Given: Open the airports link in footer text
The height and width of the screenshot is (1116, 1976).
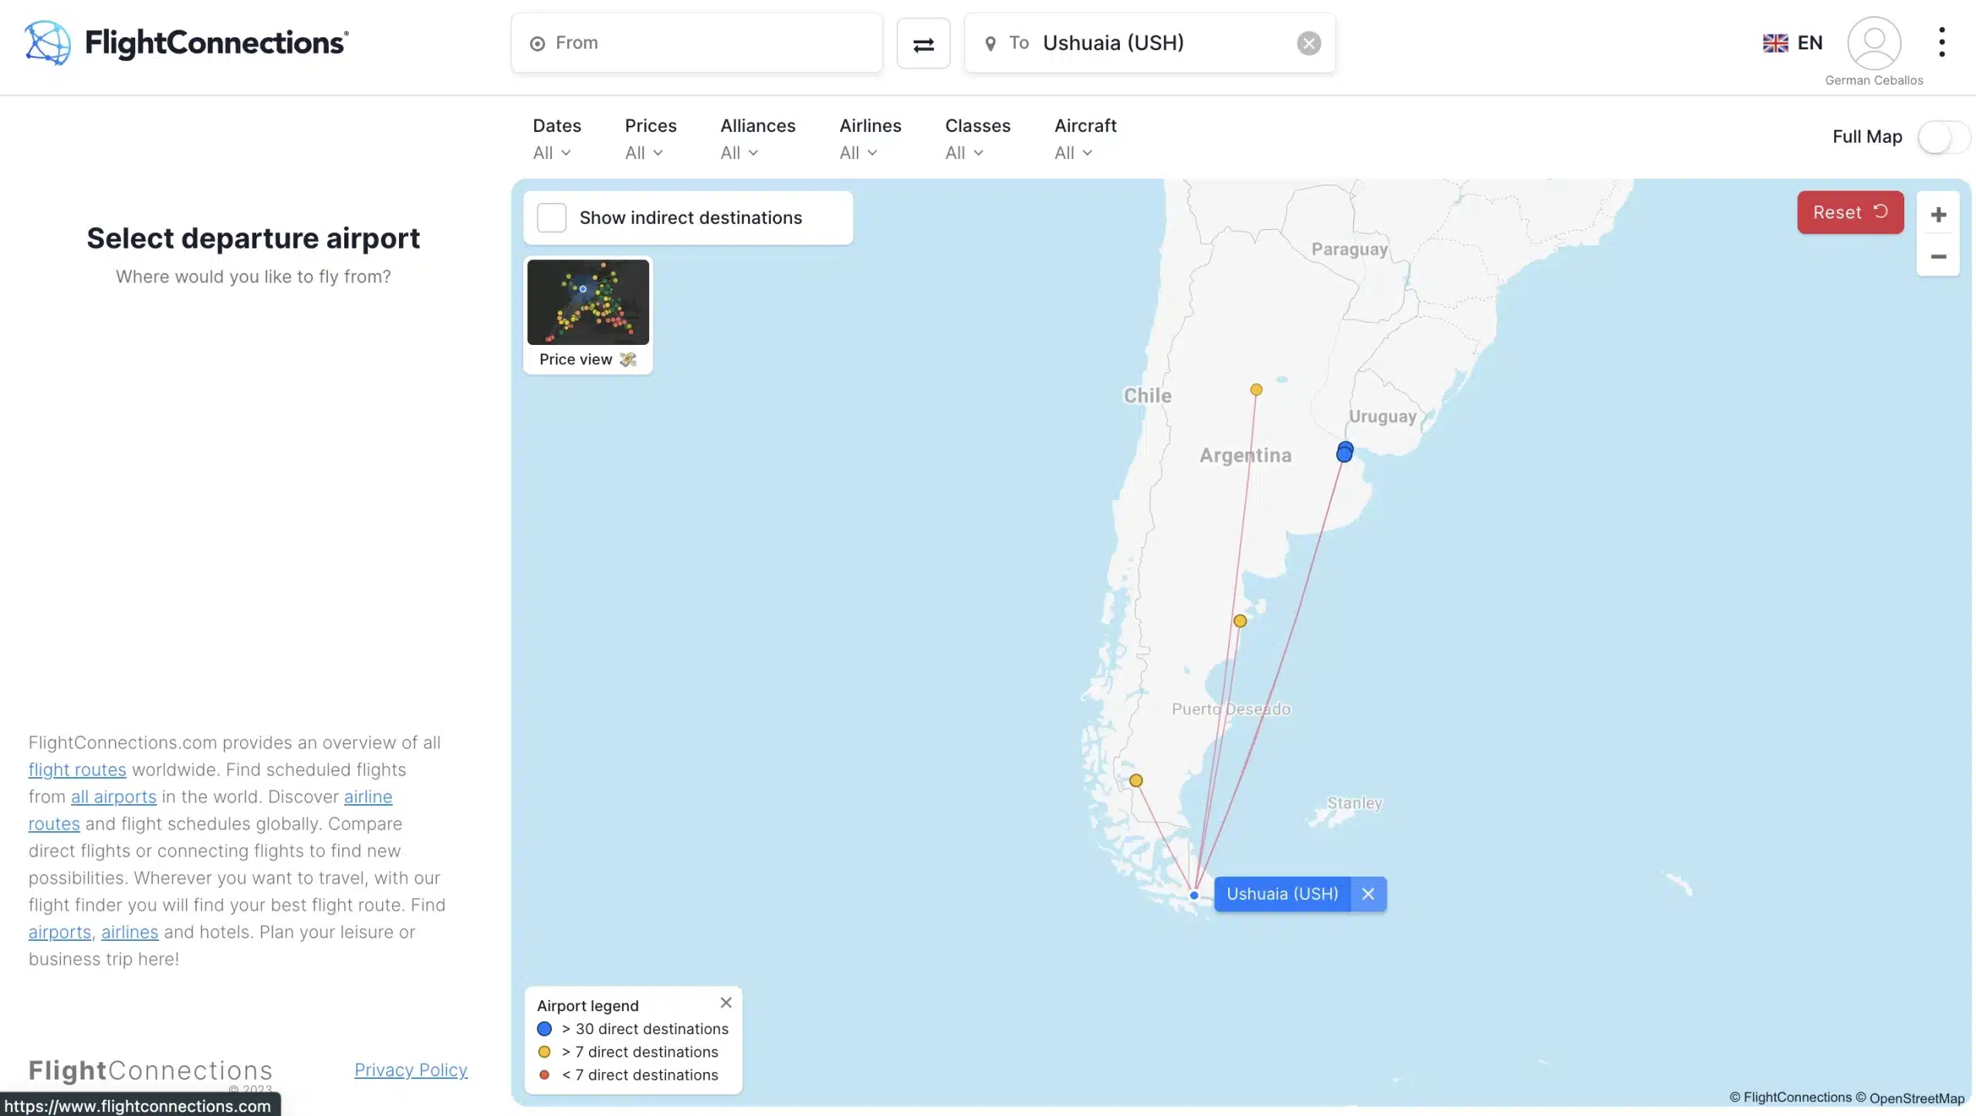Looking at the screenshot, I should coord(59,932).
